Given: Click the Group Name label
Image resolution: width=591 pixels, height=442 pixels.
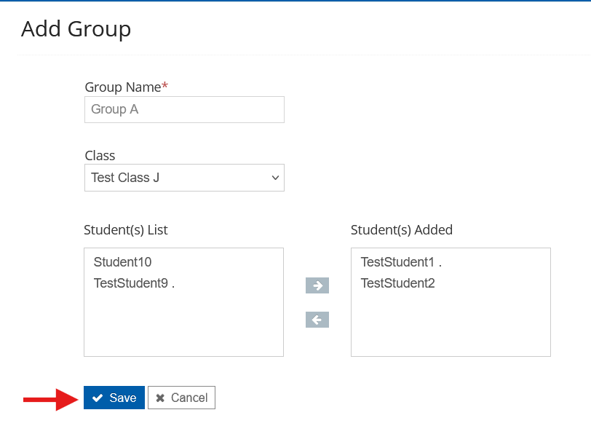Looking at the screenshot, I should (123, 87).
